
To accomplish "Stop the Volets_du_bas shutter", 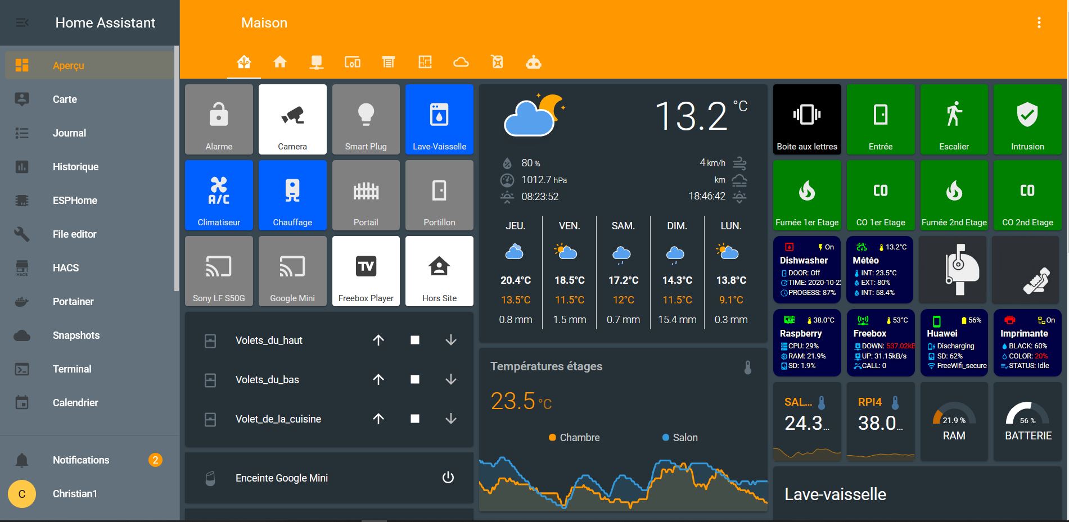I will coord(415,379).
